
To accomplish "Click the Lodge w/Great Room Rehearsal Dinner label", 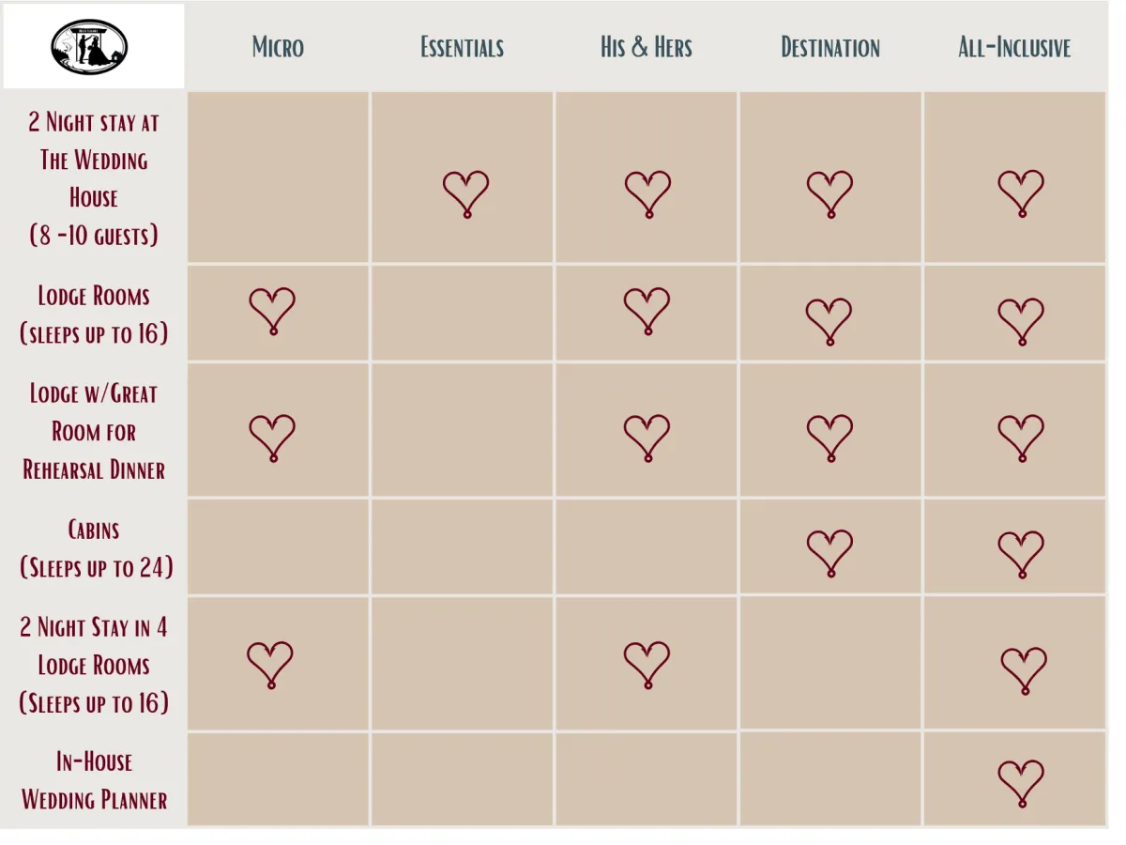I will point(94,431).
